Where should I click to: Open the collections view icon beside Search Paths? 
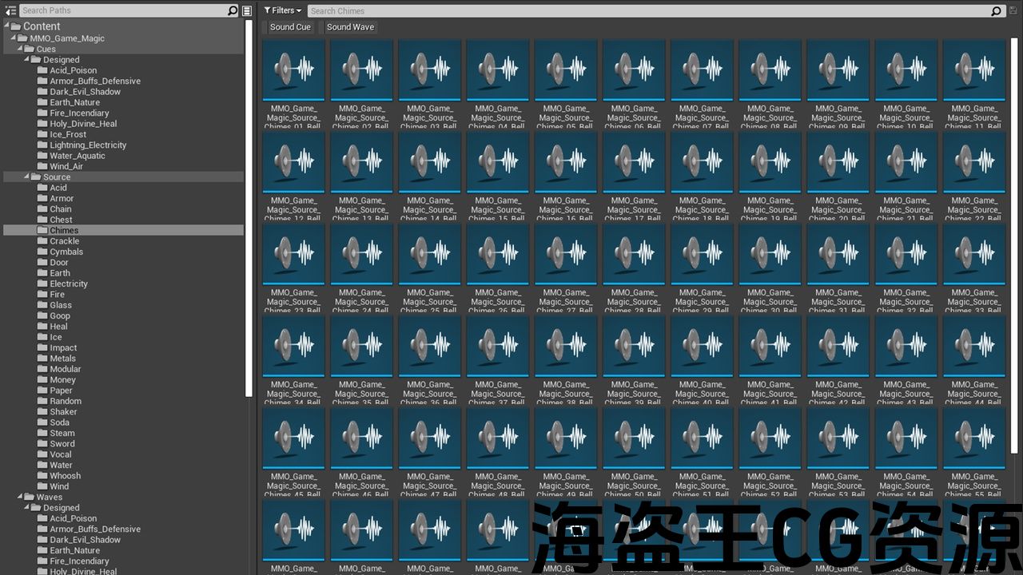point(247,10)
